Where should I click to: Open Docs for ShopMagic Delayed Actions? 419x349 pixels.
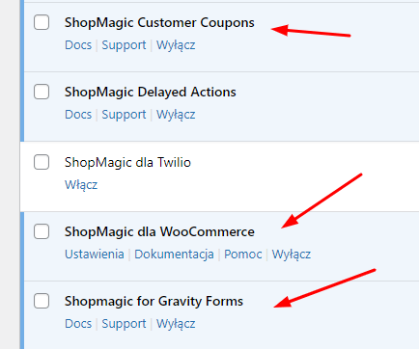pos(78,115)
